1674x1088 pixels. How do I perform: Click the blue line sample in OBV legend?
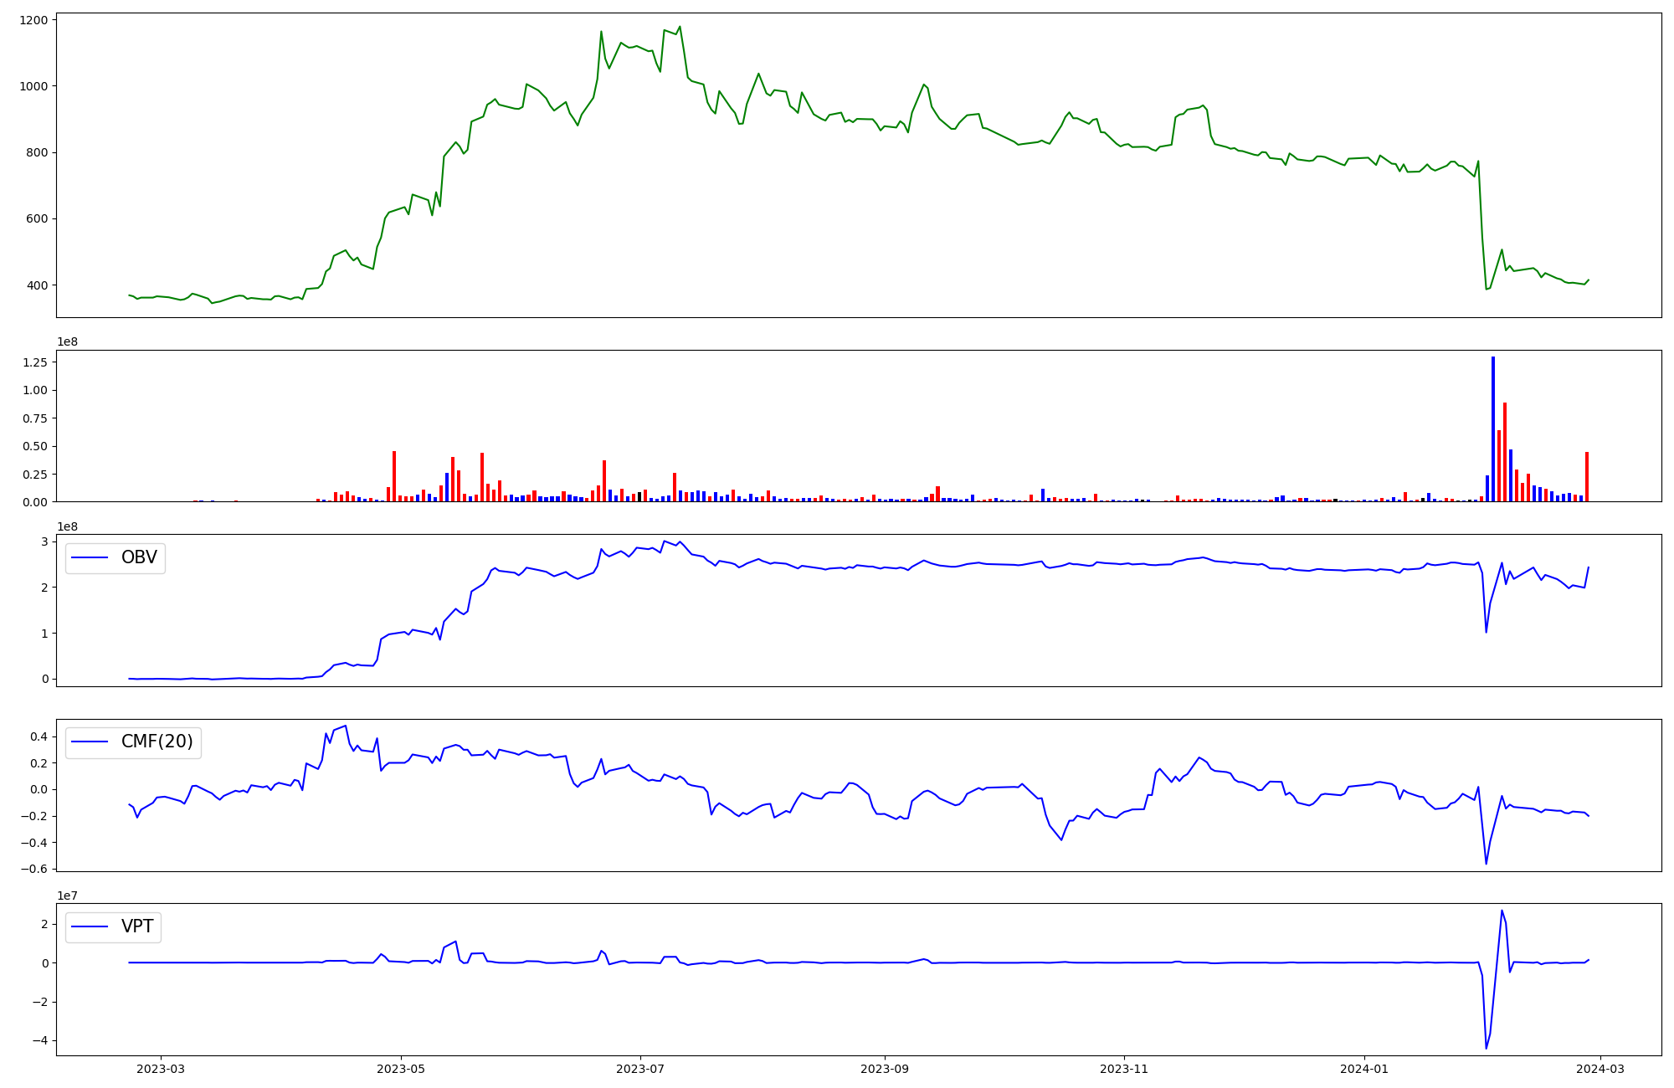click(90, 558)
